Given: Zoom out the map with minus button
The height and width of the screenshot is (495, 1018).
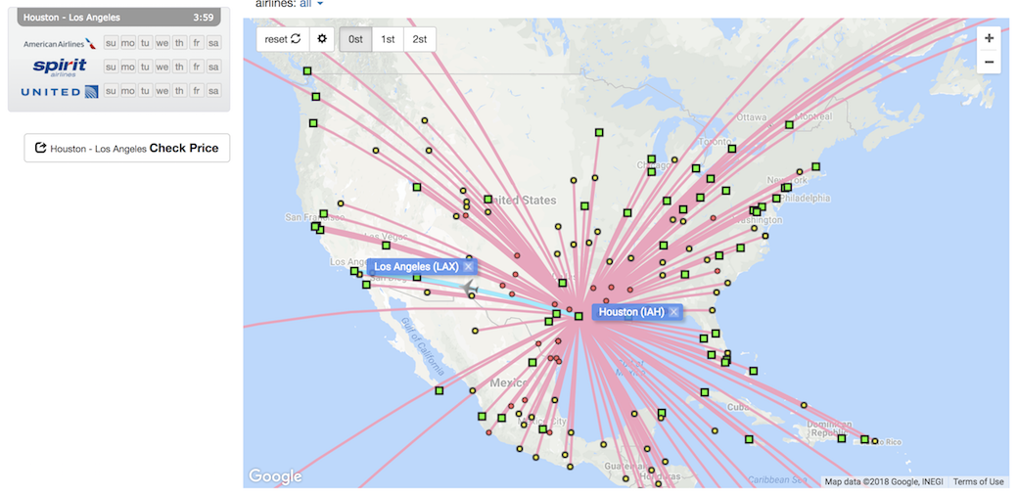Looking at the screenshot, I should 989,62.
